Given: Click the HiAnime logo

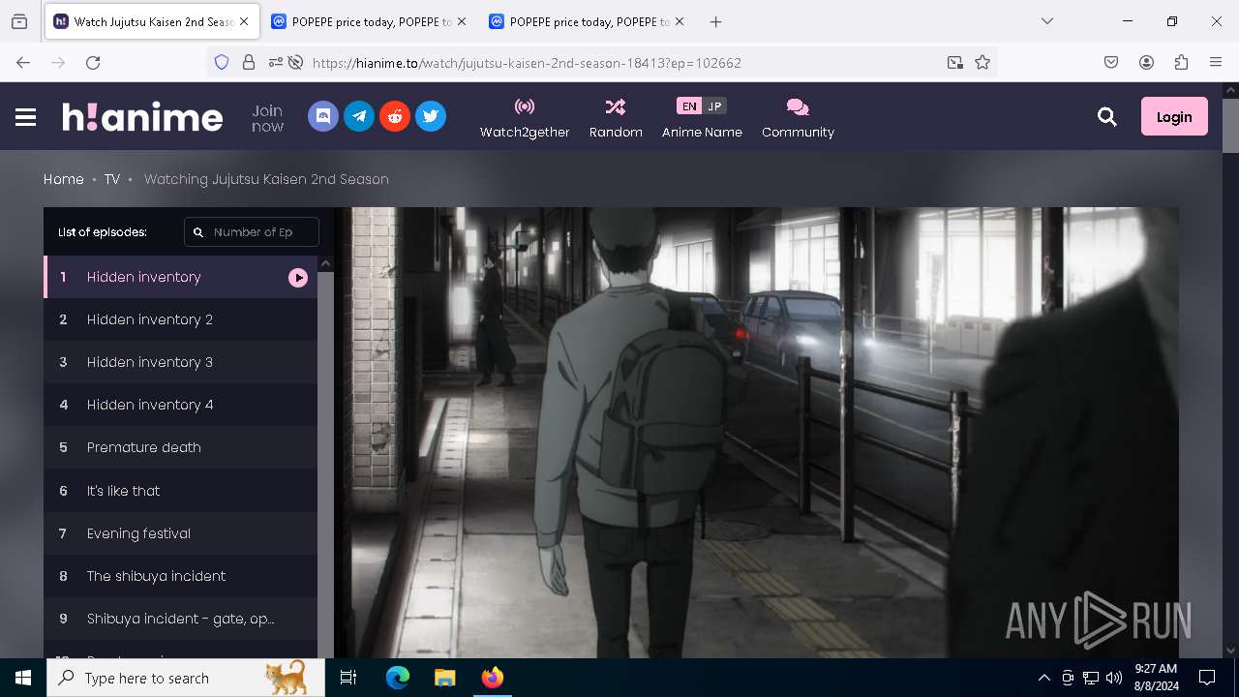Looking at the screenshot, I should pyautogui.click(x=142, y=117).
